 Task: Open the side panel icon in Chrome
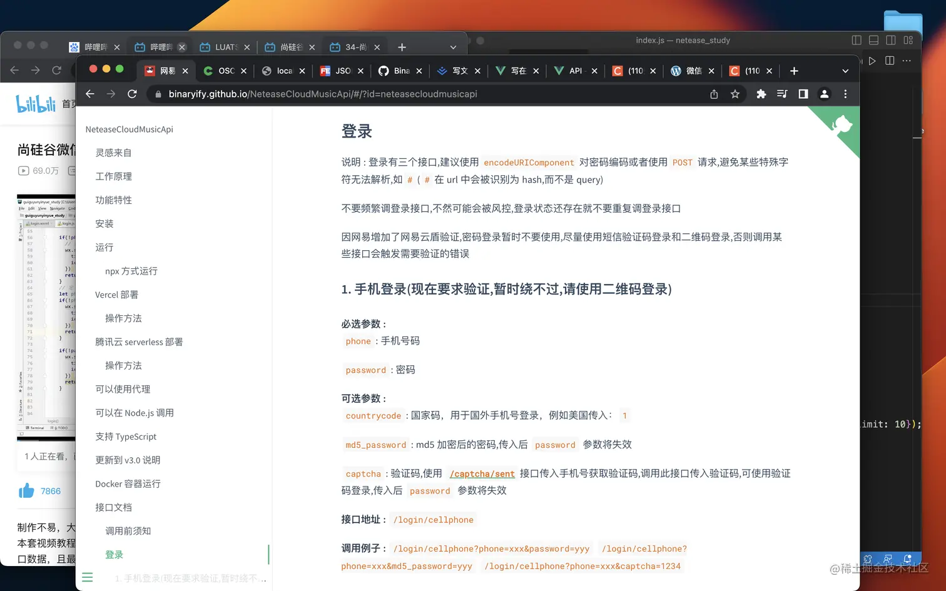point(803,94)
